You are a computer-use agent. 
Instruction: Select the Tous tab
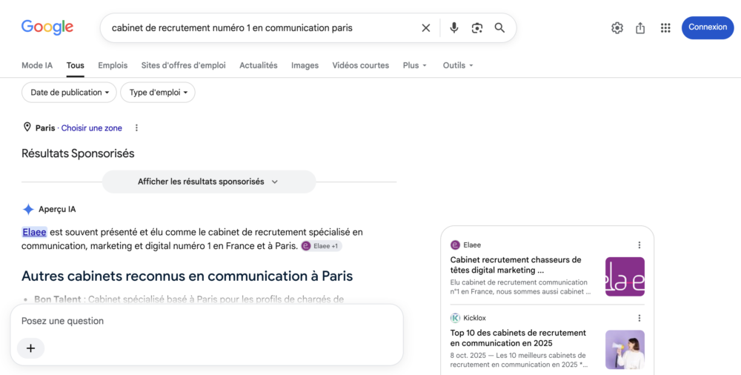point(75,65)
